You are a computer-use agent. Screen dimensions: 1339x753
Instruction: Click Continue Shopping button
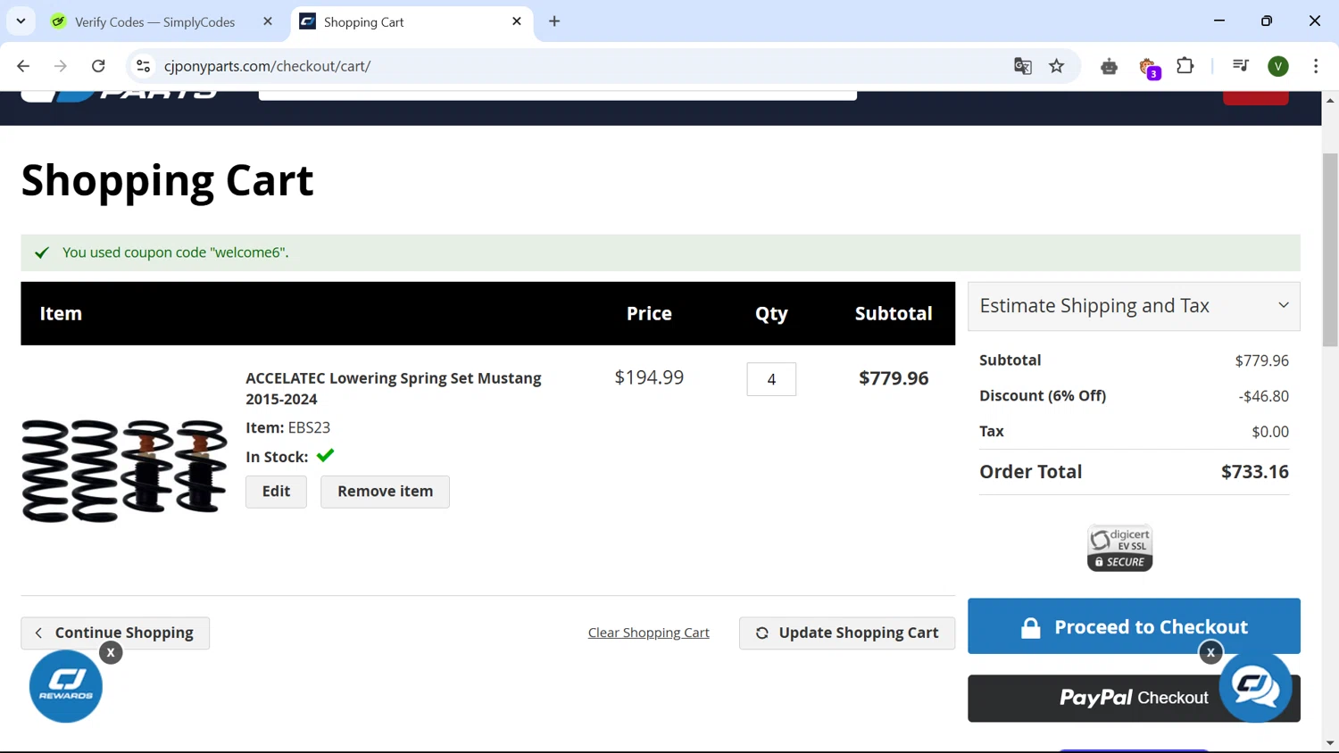coord(115,633)
